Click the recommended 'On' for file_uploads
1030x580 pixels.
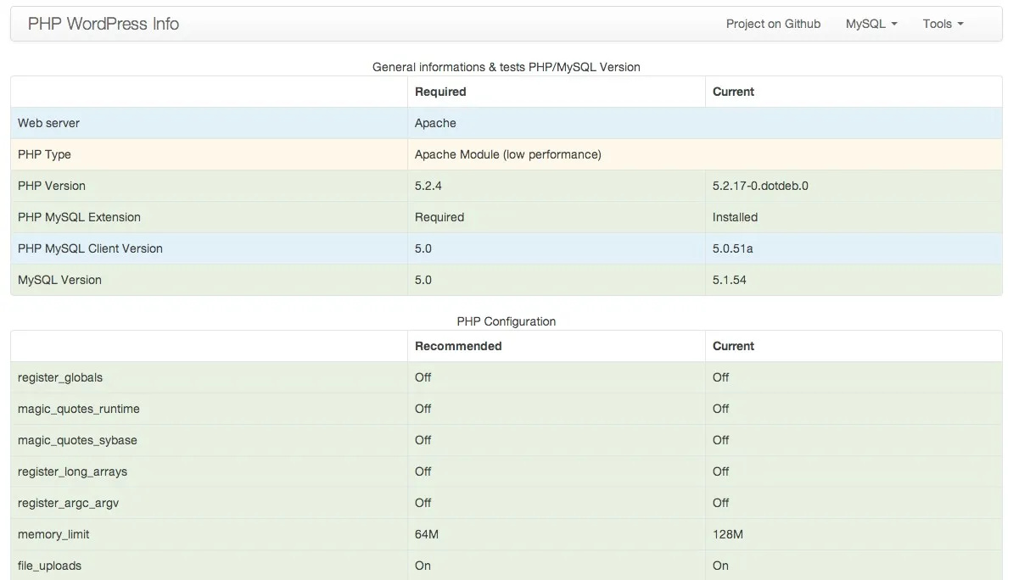[423, 566]
